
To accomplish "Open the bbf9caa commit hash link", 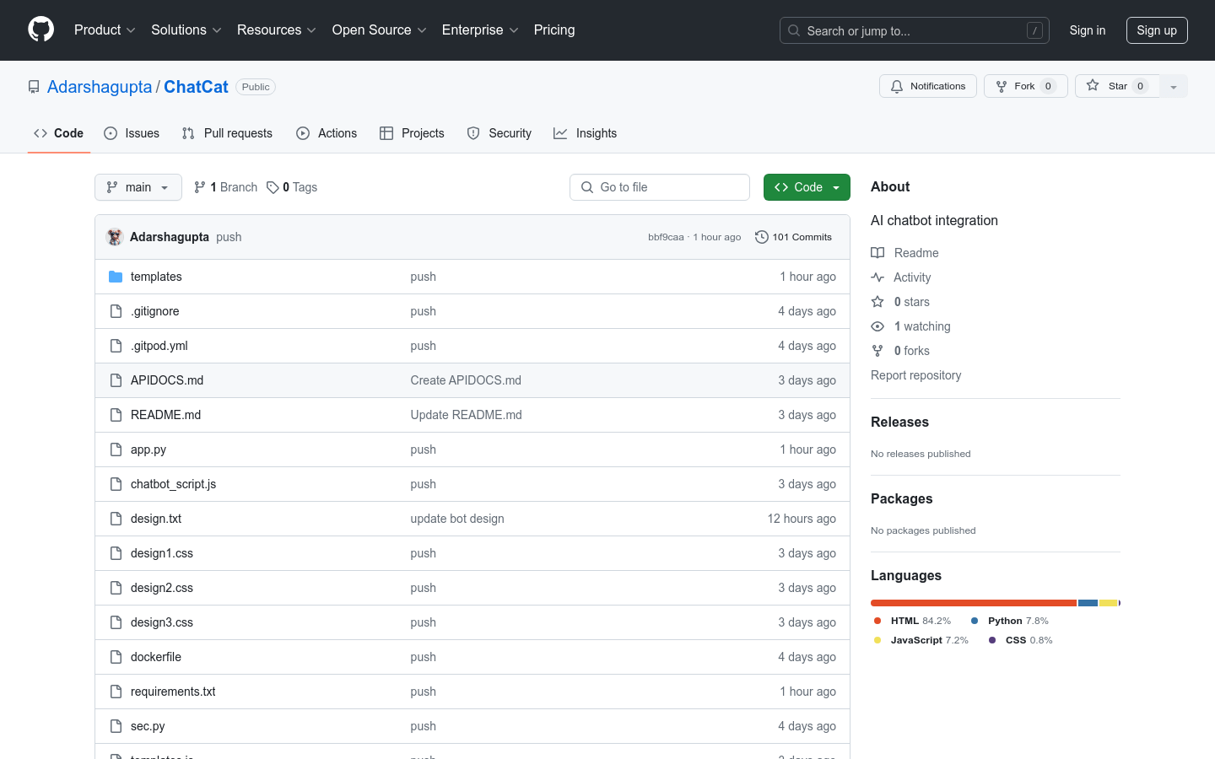I will click(666, 237).
